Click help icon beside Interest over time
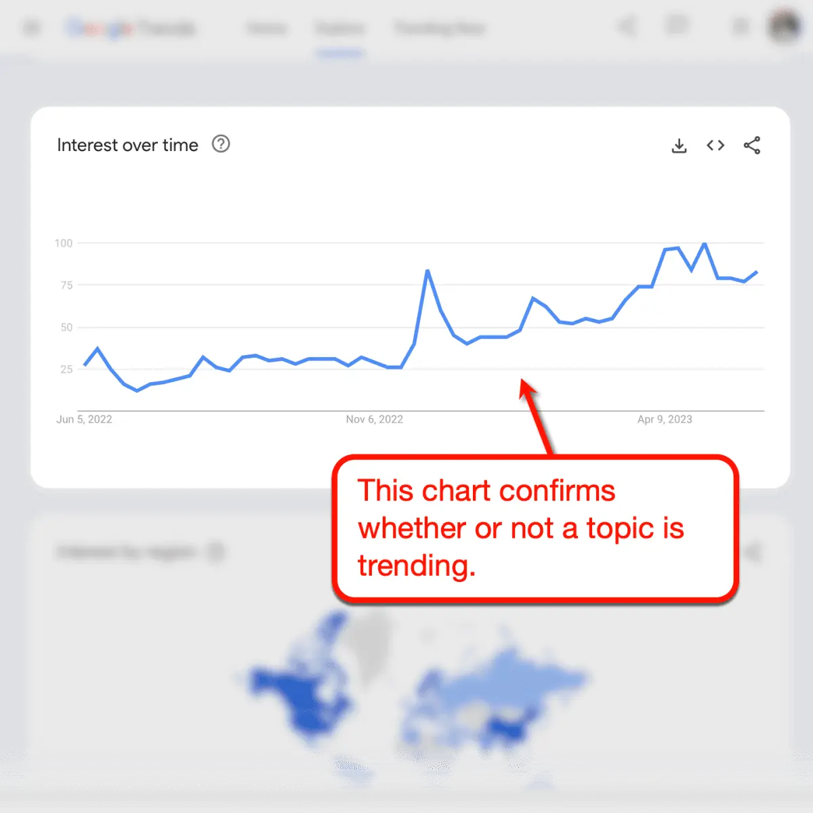The height and width of the screenshot is (813, 813). tap(221, 144)
